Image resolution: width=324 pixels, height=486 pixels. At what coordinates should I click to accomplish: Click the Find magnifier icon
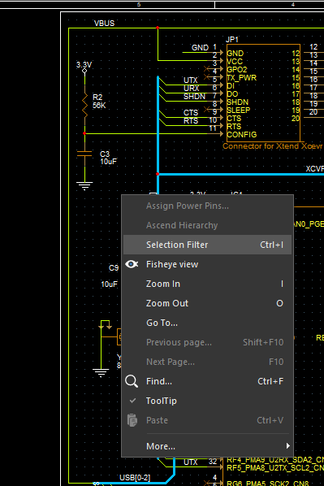coord(132,381)
